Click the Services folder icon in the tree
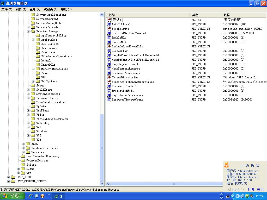The image size is (267, 200). (x=28, y=152)
